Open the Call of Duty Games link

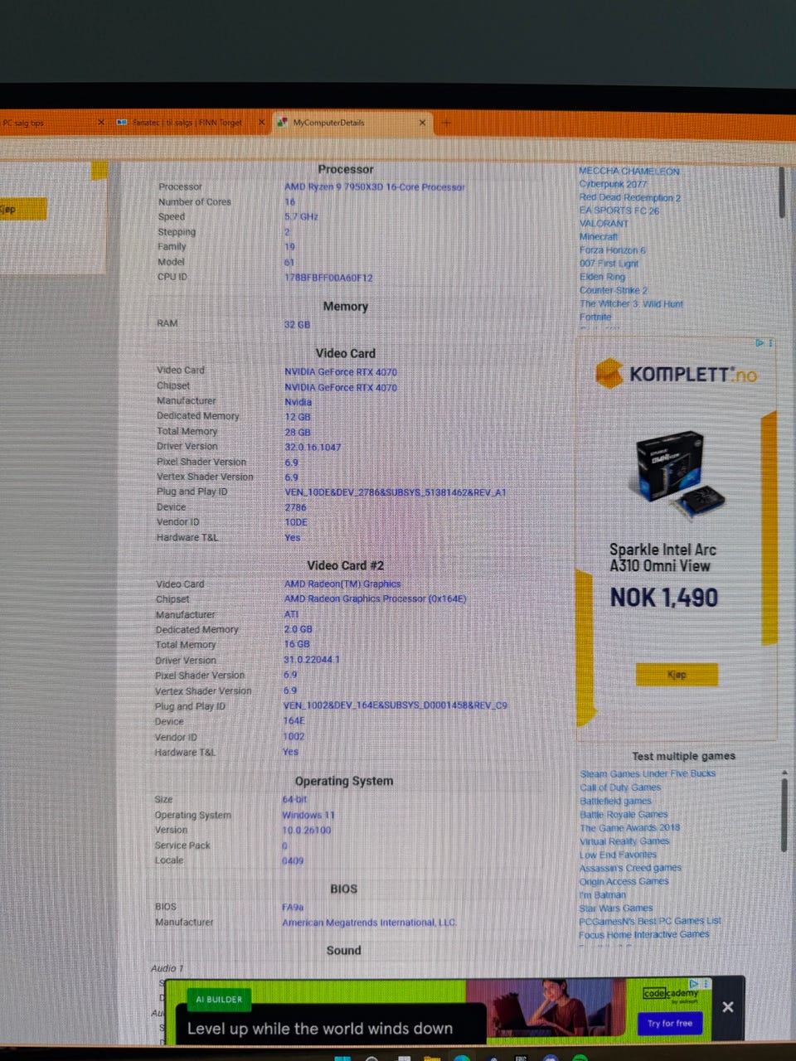[x=620, y=787]
